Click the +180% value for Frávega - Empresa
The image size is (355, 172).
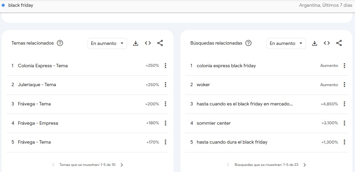coord(152,123)
